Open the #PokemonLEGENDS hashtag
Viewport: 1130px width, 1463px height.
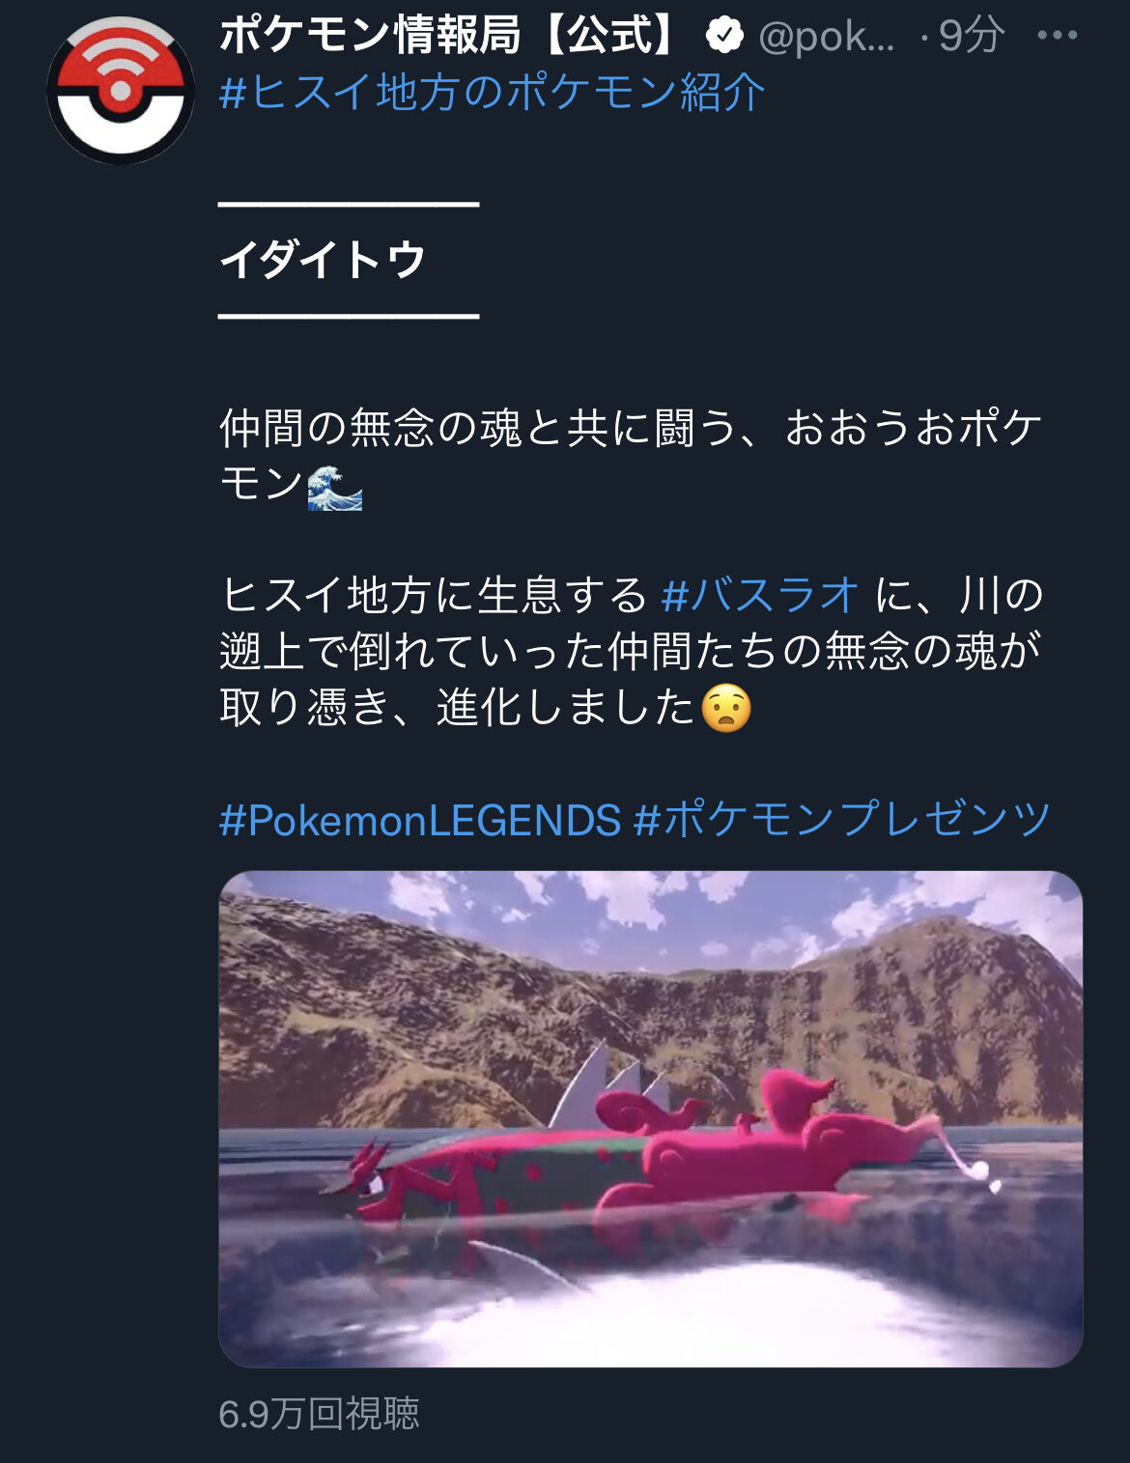420,821
